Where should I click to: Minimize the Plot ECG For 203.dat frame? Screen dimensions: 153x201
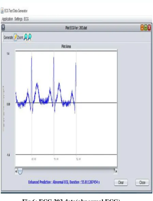coord(142,28)
